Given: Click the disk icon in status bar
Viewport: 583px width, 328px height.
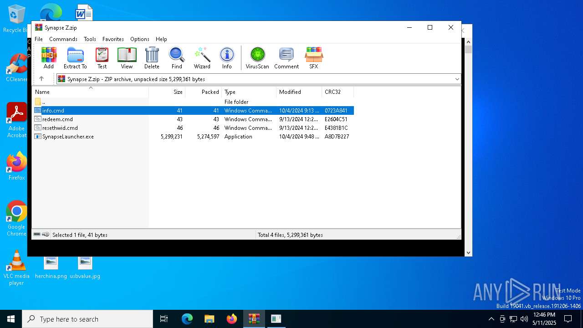Looking at the screenshot, I should tap(37, 235).
